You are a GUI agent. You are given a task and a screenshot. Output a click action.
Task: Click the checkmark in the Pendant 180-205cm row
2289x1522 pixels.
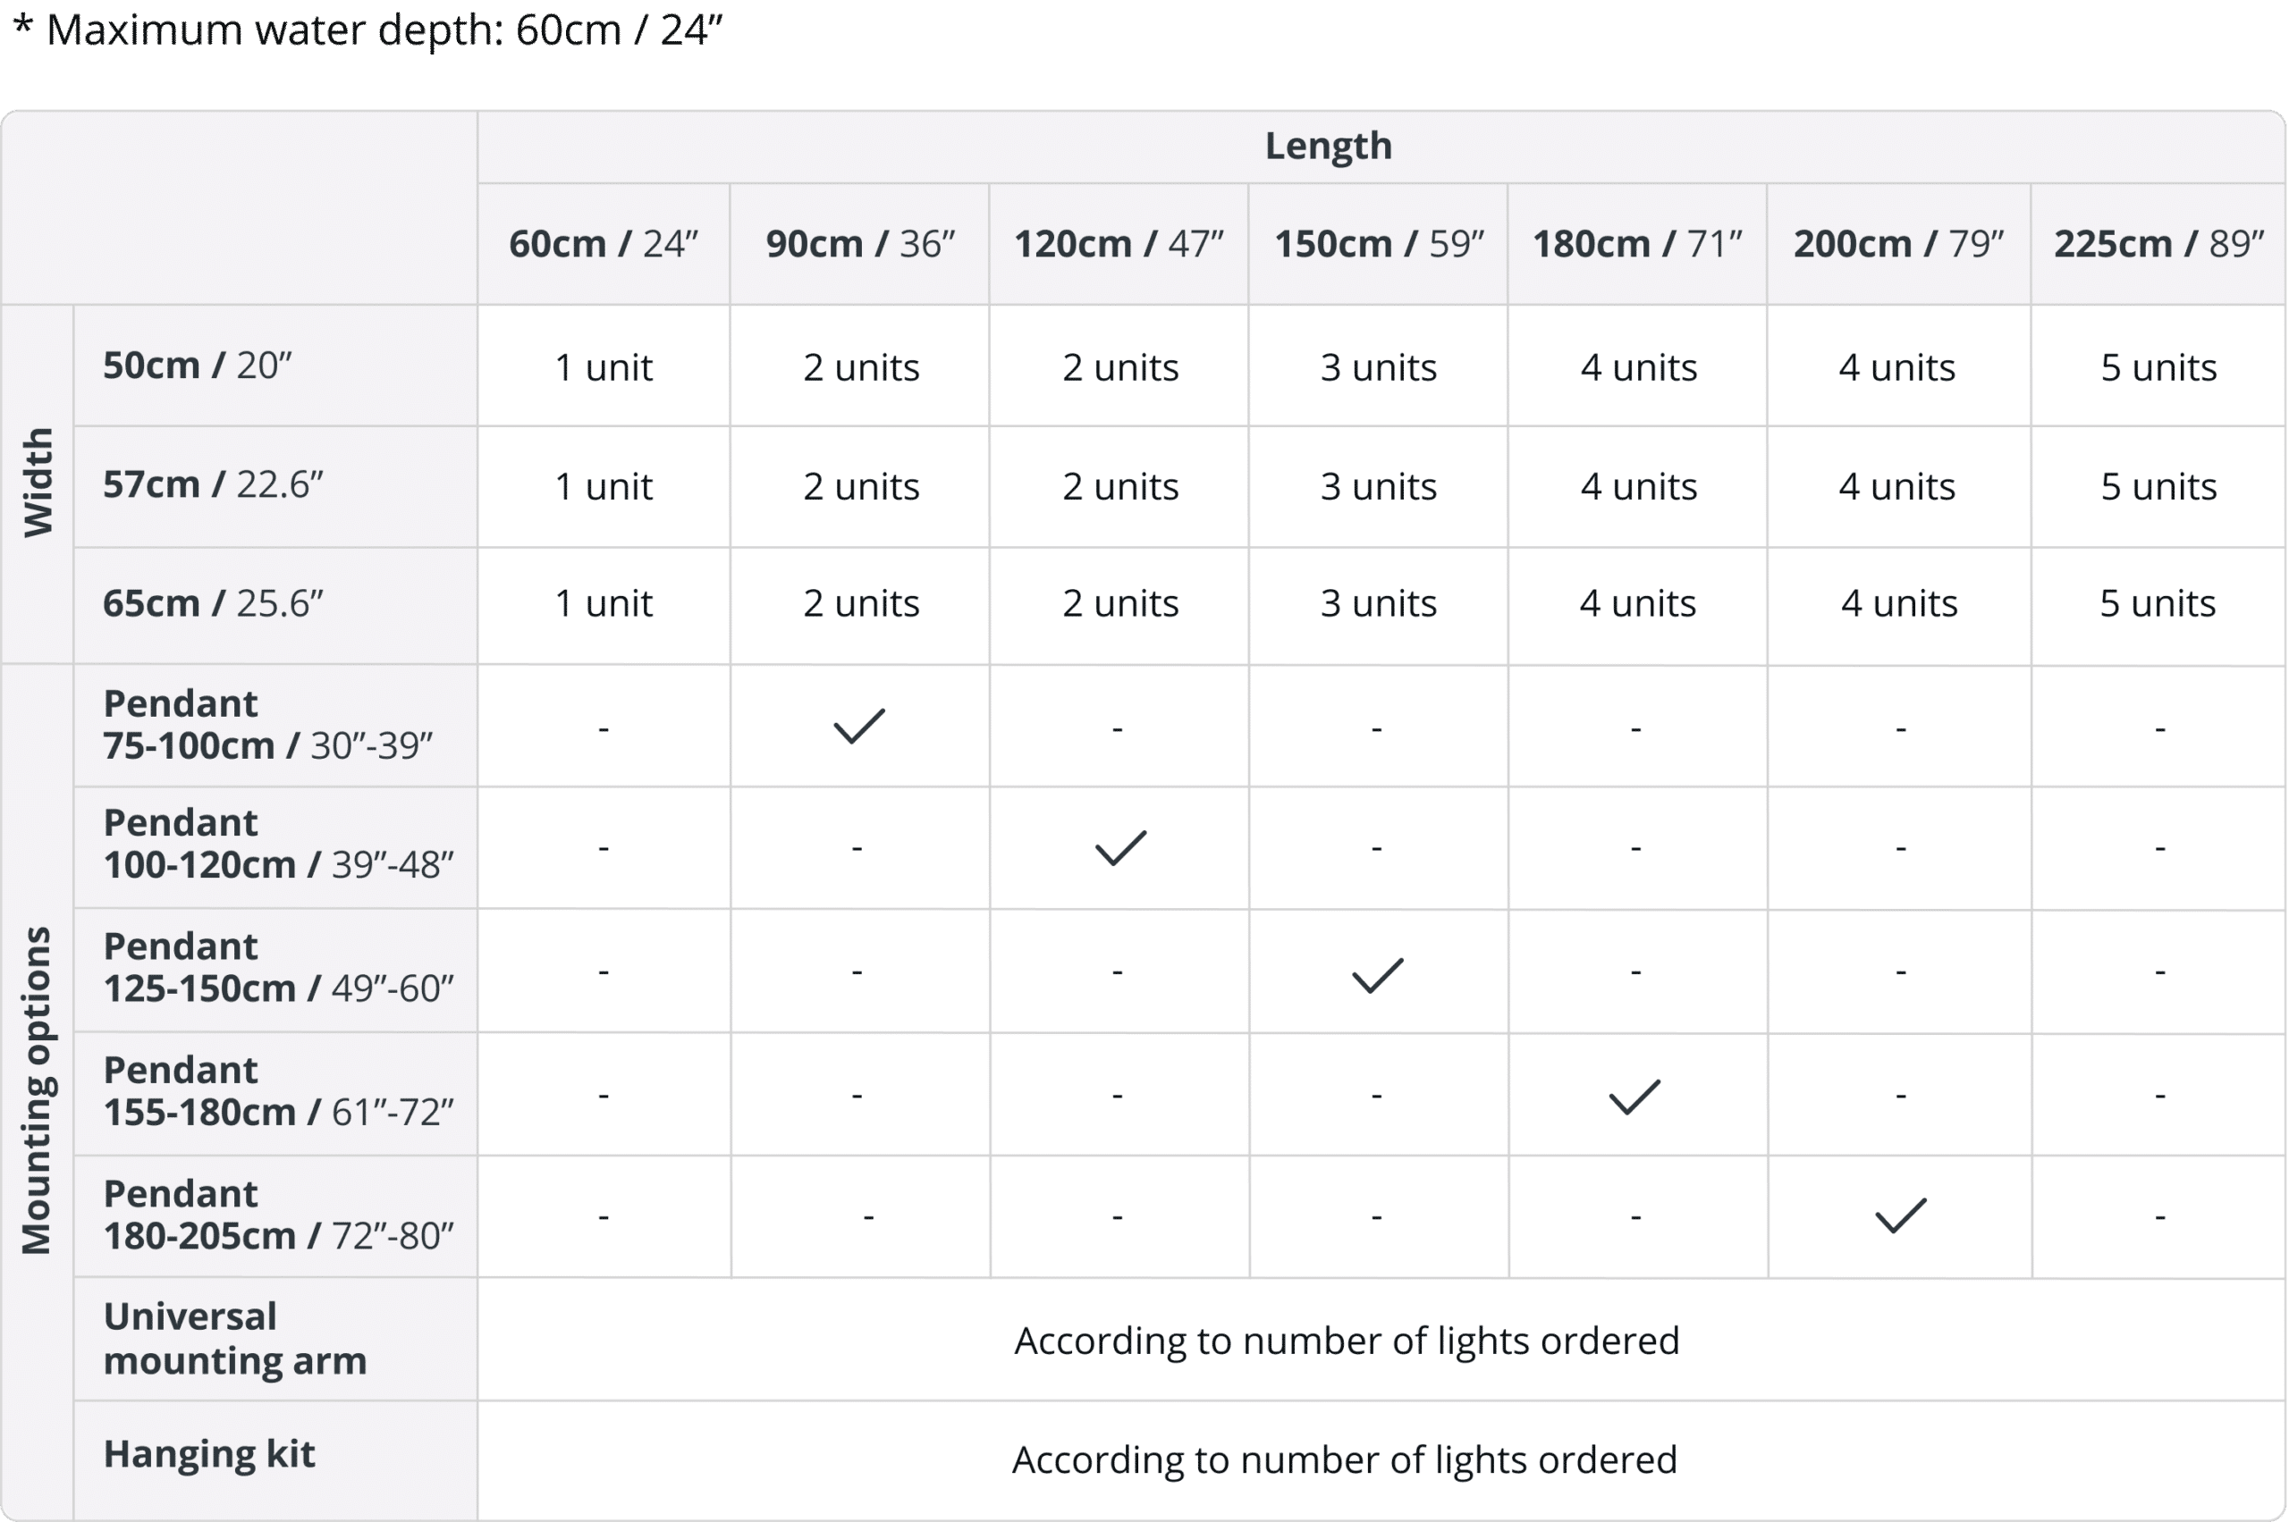click(1899, 1215)
